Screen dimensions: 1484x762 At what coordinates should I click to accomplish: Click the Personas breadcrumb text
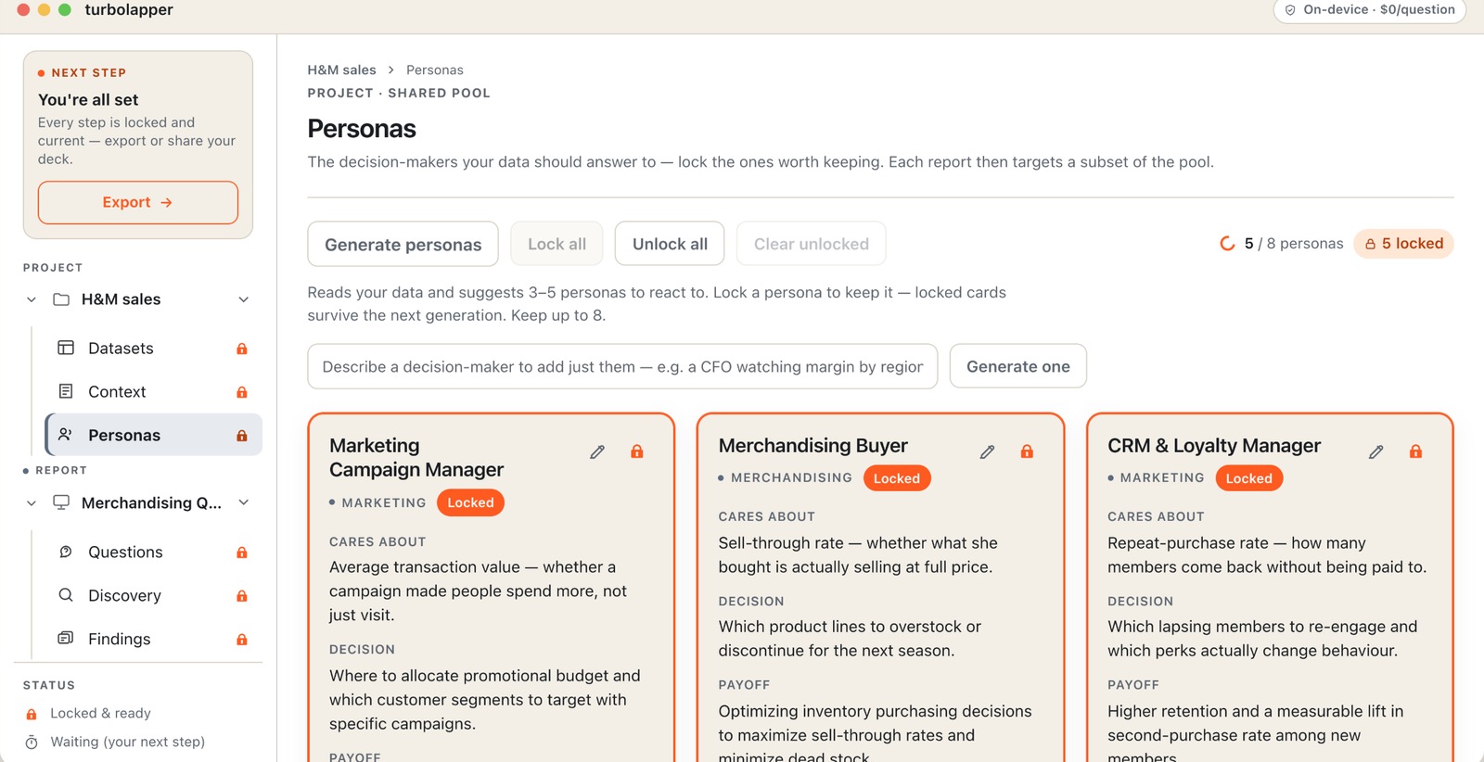pos(434,70)
